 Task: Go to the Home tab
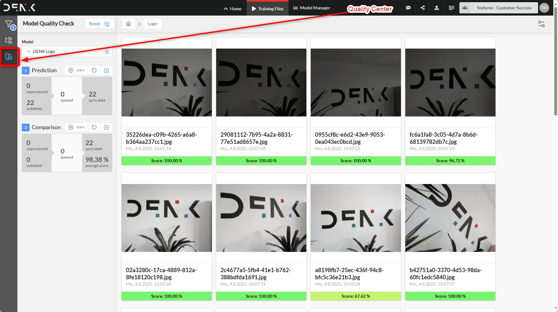click(x=232, y=8)
